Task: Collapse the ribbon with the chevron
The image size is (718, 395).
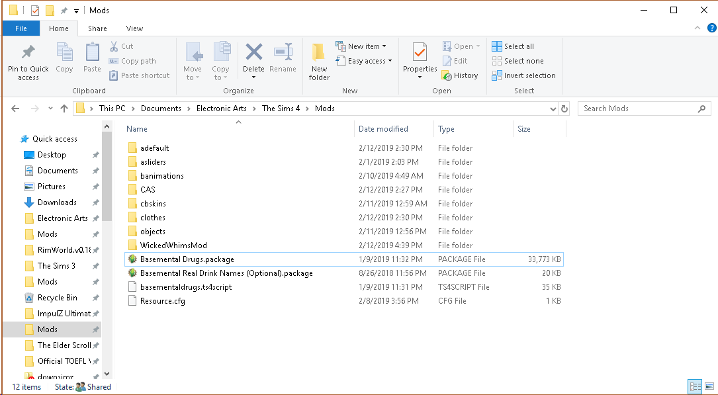Action: [x=697, y=28]
